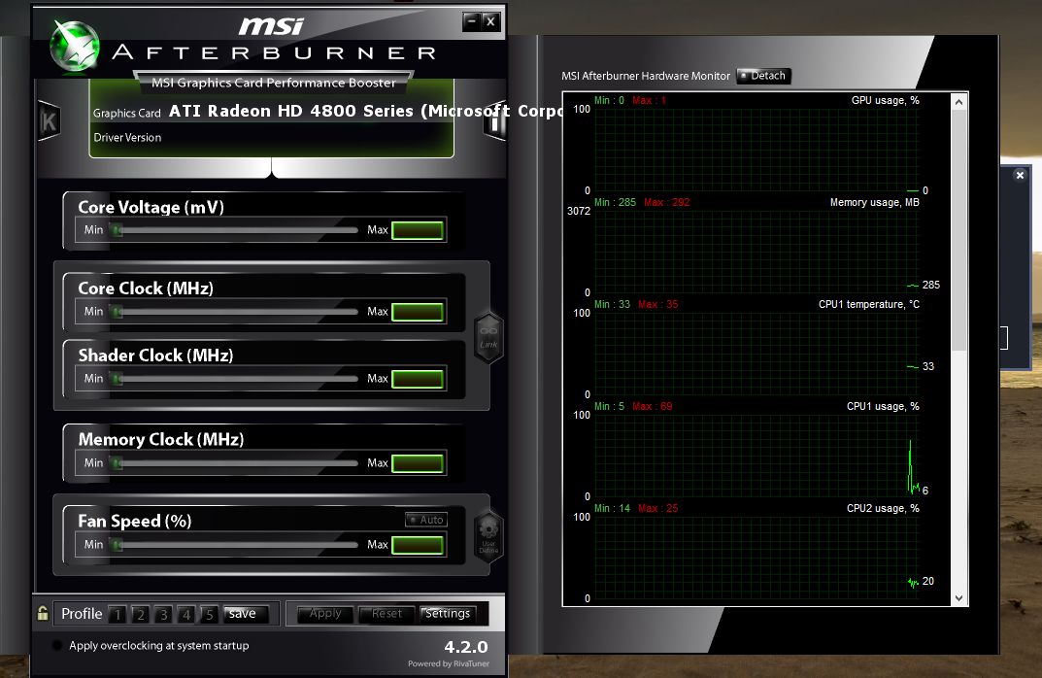Open Kombustor with the K icon

50,121
